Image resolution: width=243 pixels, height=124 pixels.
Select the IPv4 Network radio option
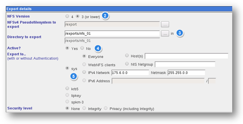click(84, 72)
